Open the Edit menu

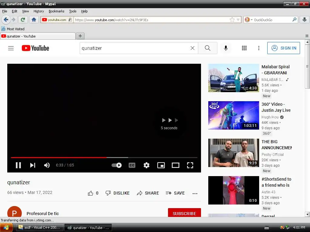[15, 11]
